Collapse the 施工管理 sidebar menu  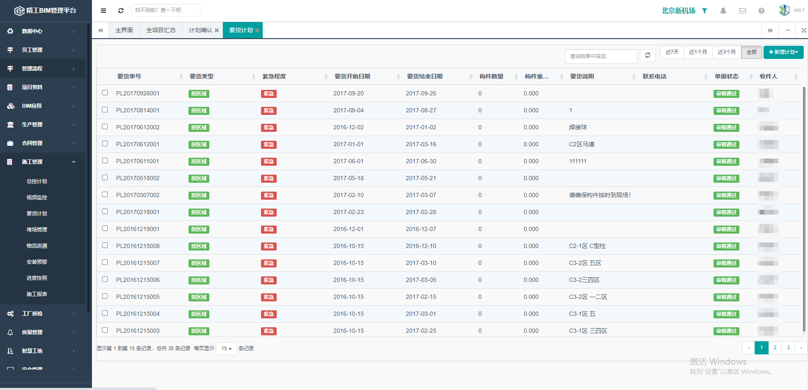(42, 162)
